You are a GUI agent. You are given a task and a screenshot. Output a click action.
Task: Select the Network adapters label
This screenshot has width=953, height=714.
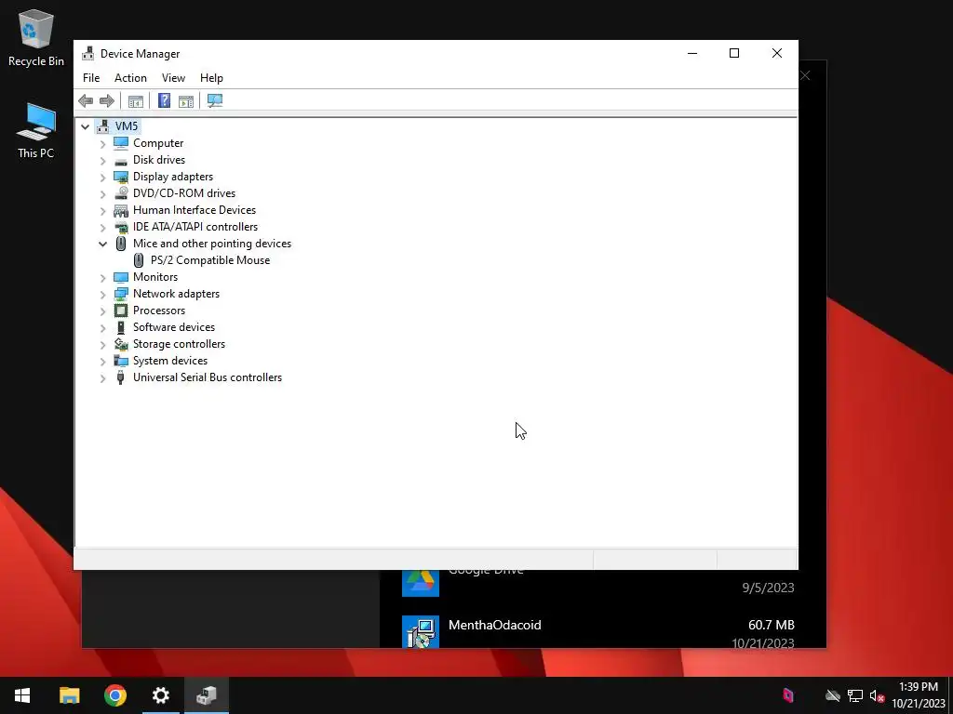pyautogui.click(x=176, y=294)
